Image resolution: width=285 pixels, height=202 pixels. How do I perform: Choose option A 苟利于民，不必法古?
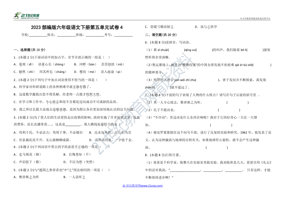[x=48, y=133]
